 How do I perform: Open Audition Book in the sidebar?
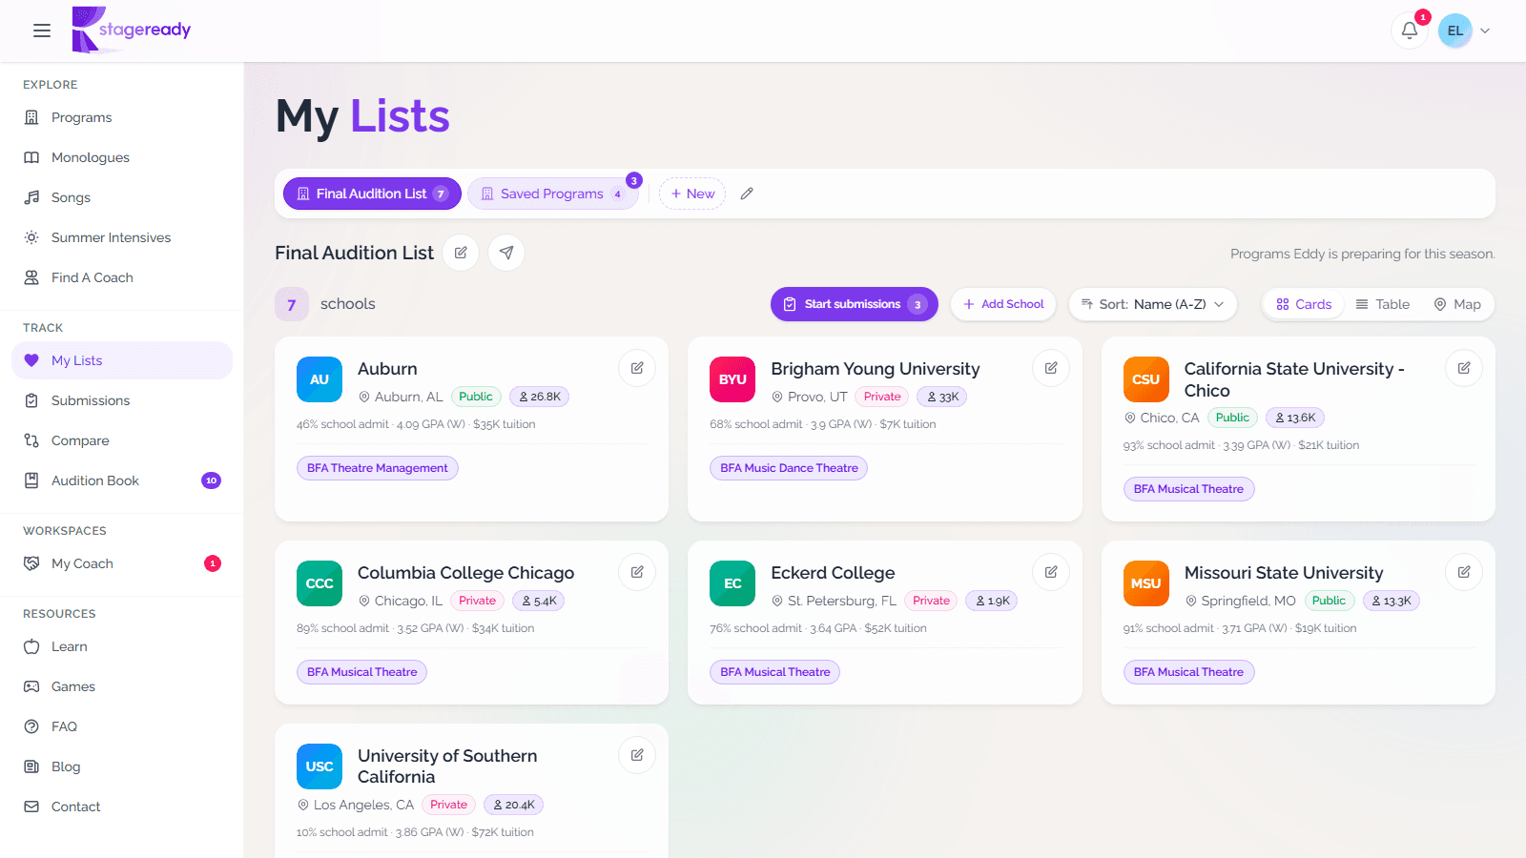122,480
